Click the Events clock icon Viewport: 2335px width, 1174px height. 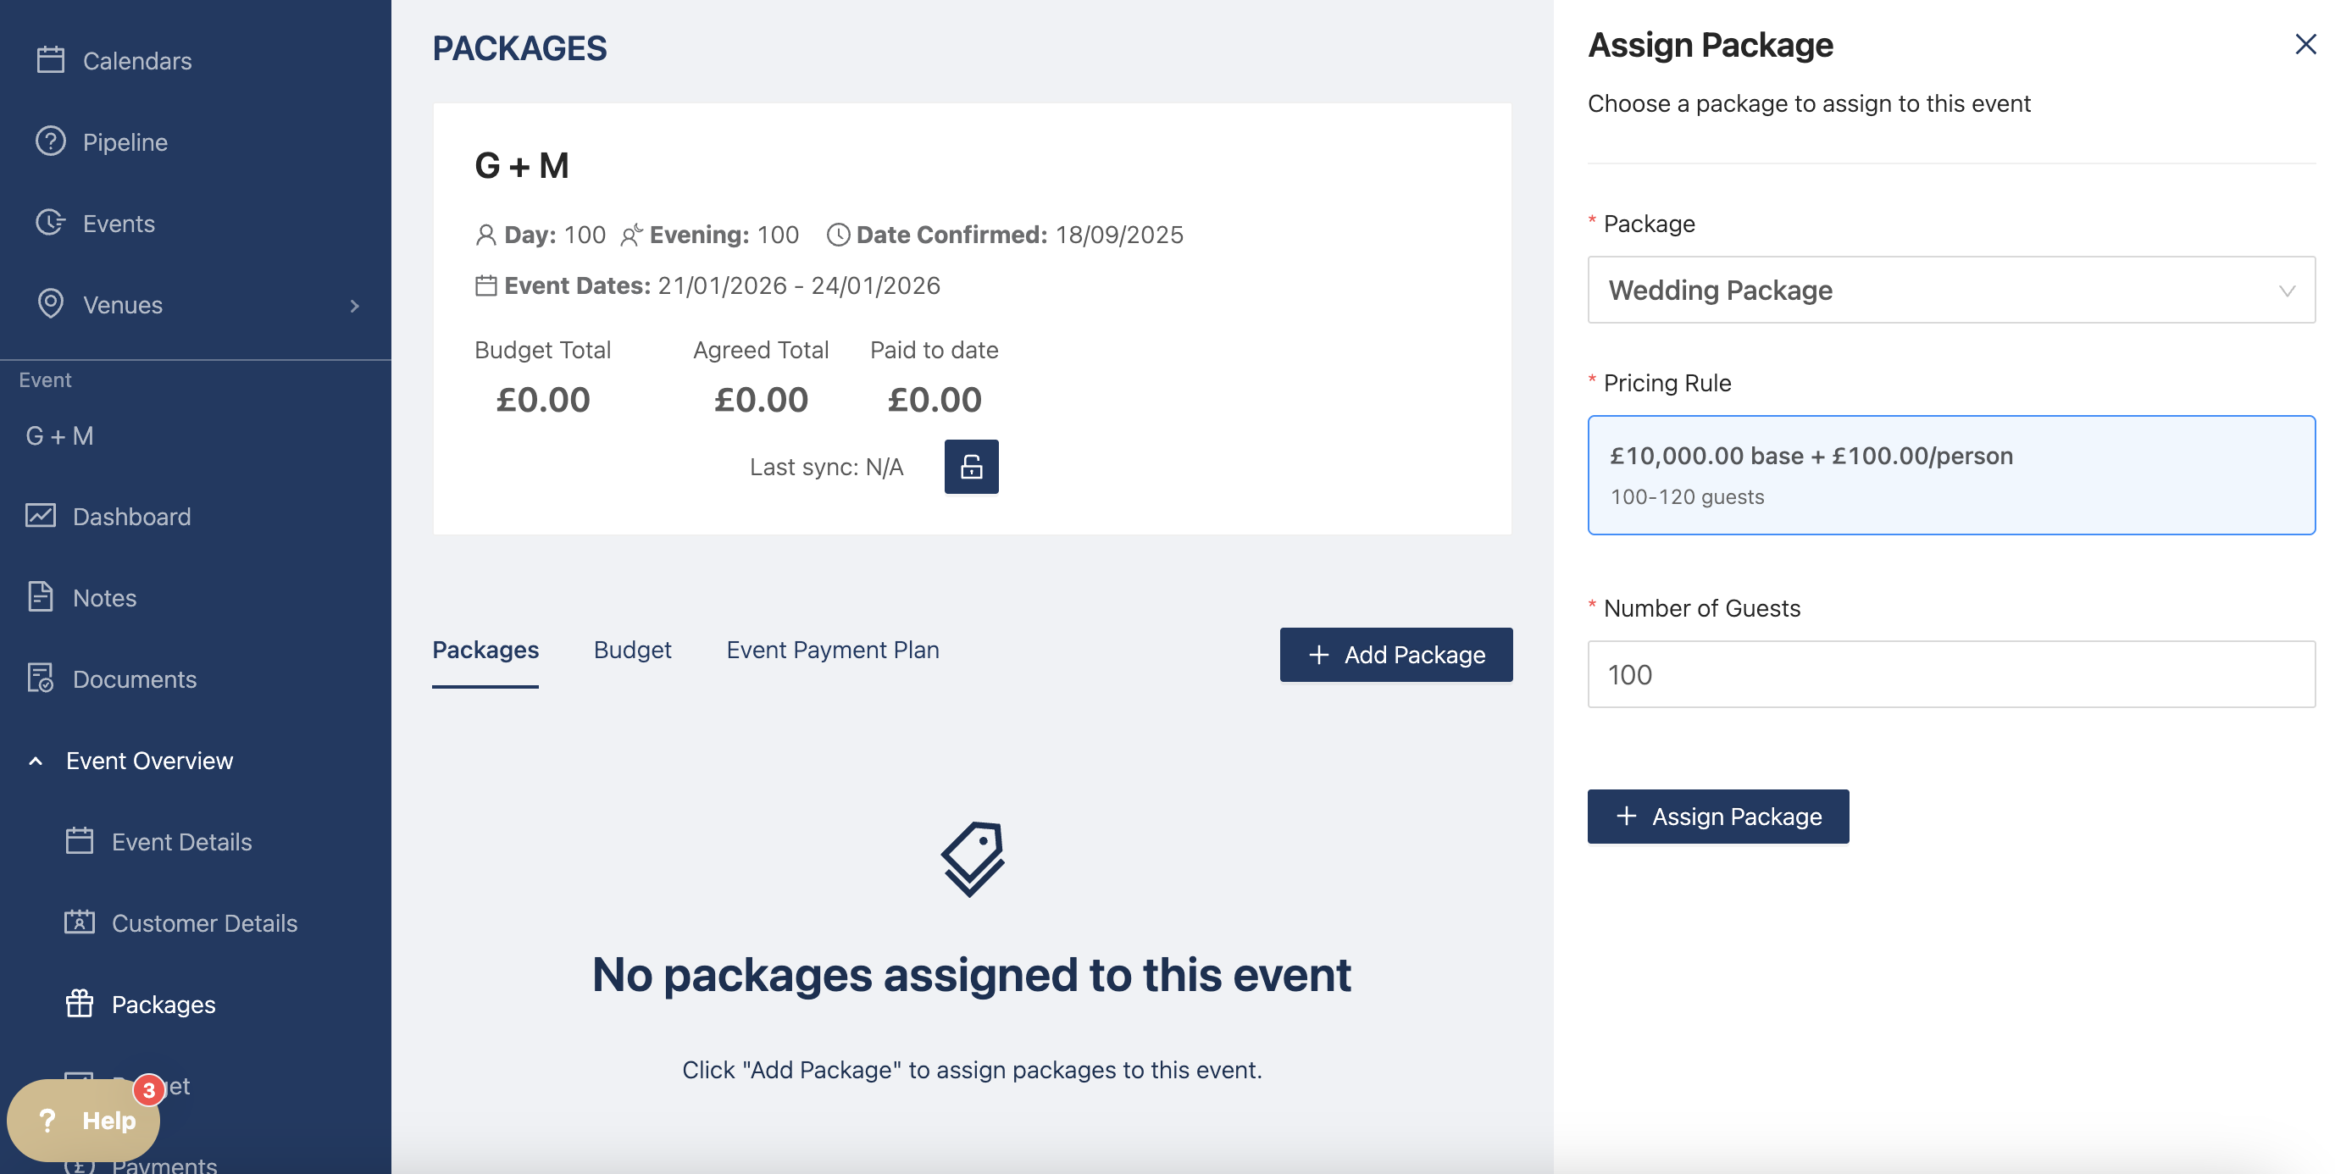tap(50, 223)
